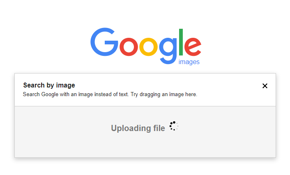Click the word "file" beside the spinner
Image resolution: width=290 pixels, height=175 pixels.
pyautogui.click(x=159, y=128)
